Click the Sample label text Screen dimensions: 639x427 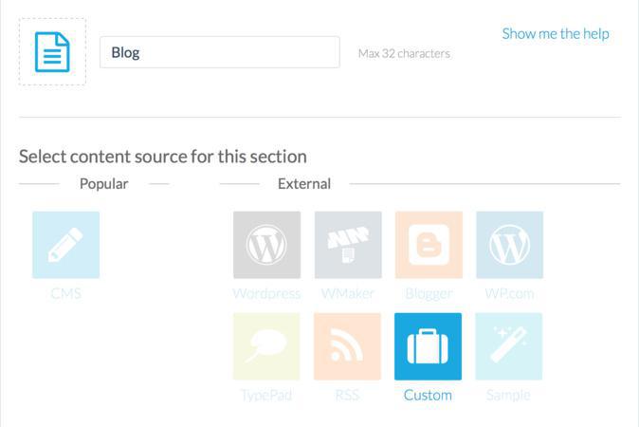click(509, 395)
